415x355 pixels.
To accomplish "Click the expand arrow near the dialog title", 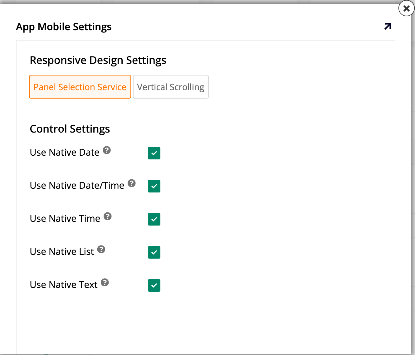I will tap(387, 27).
